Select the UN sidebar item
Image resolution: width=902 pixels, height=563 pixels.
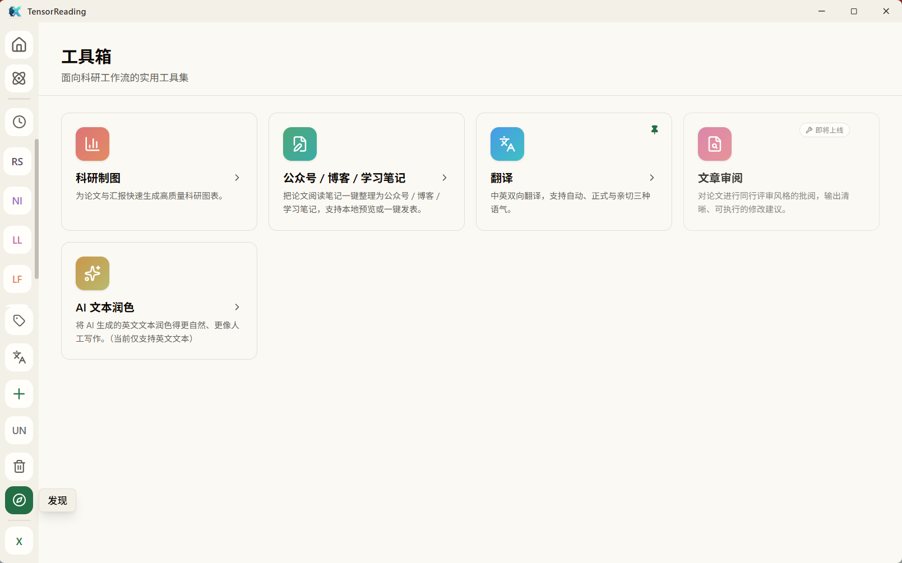tap(19, 430)
